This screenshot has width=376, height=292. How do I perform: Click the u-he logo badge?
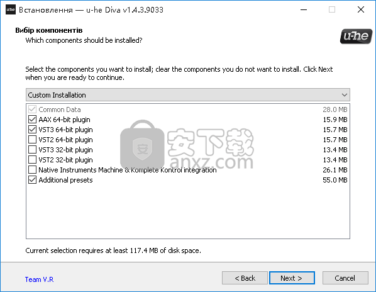pyautogui.click(x=356, y=36)
